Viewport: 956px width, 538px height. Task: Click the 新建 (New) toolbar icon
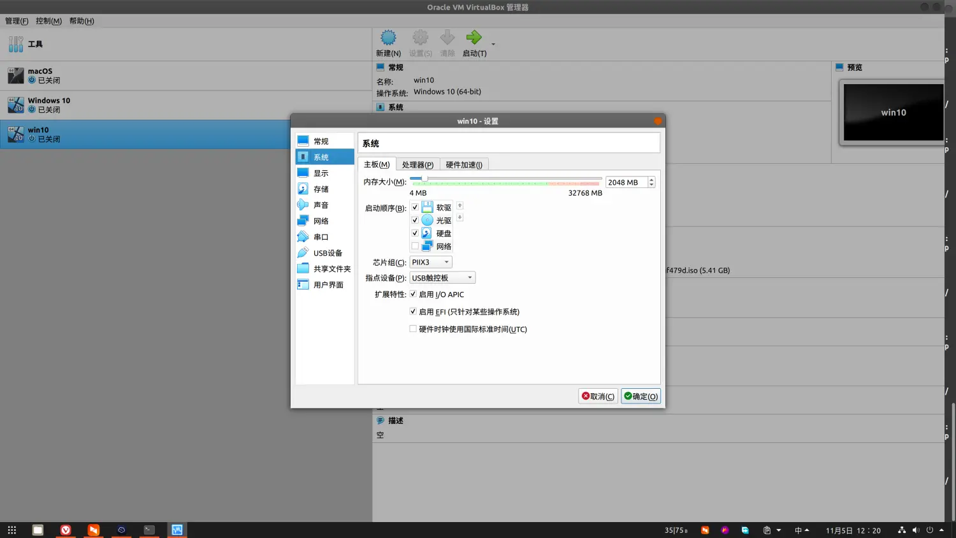click(x=388, y=38)
